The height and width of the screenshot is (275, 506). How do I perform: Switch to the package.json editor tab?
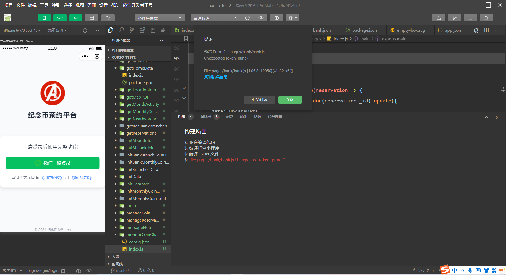pos(364,30)
